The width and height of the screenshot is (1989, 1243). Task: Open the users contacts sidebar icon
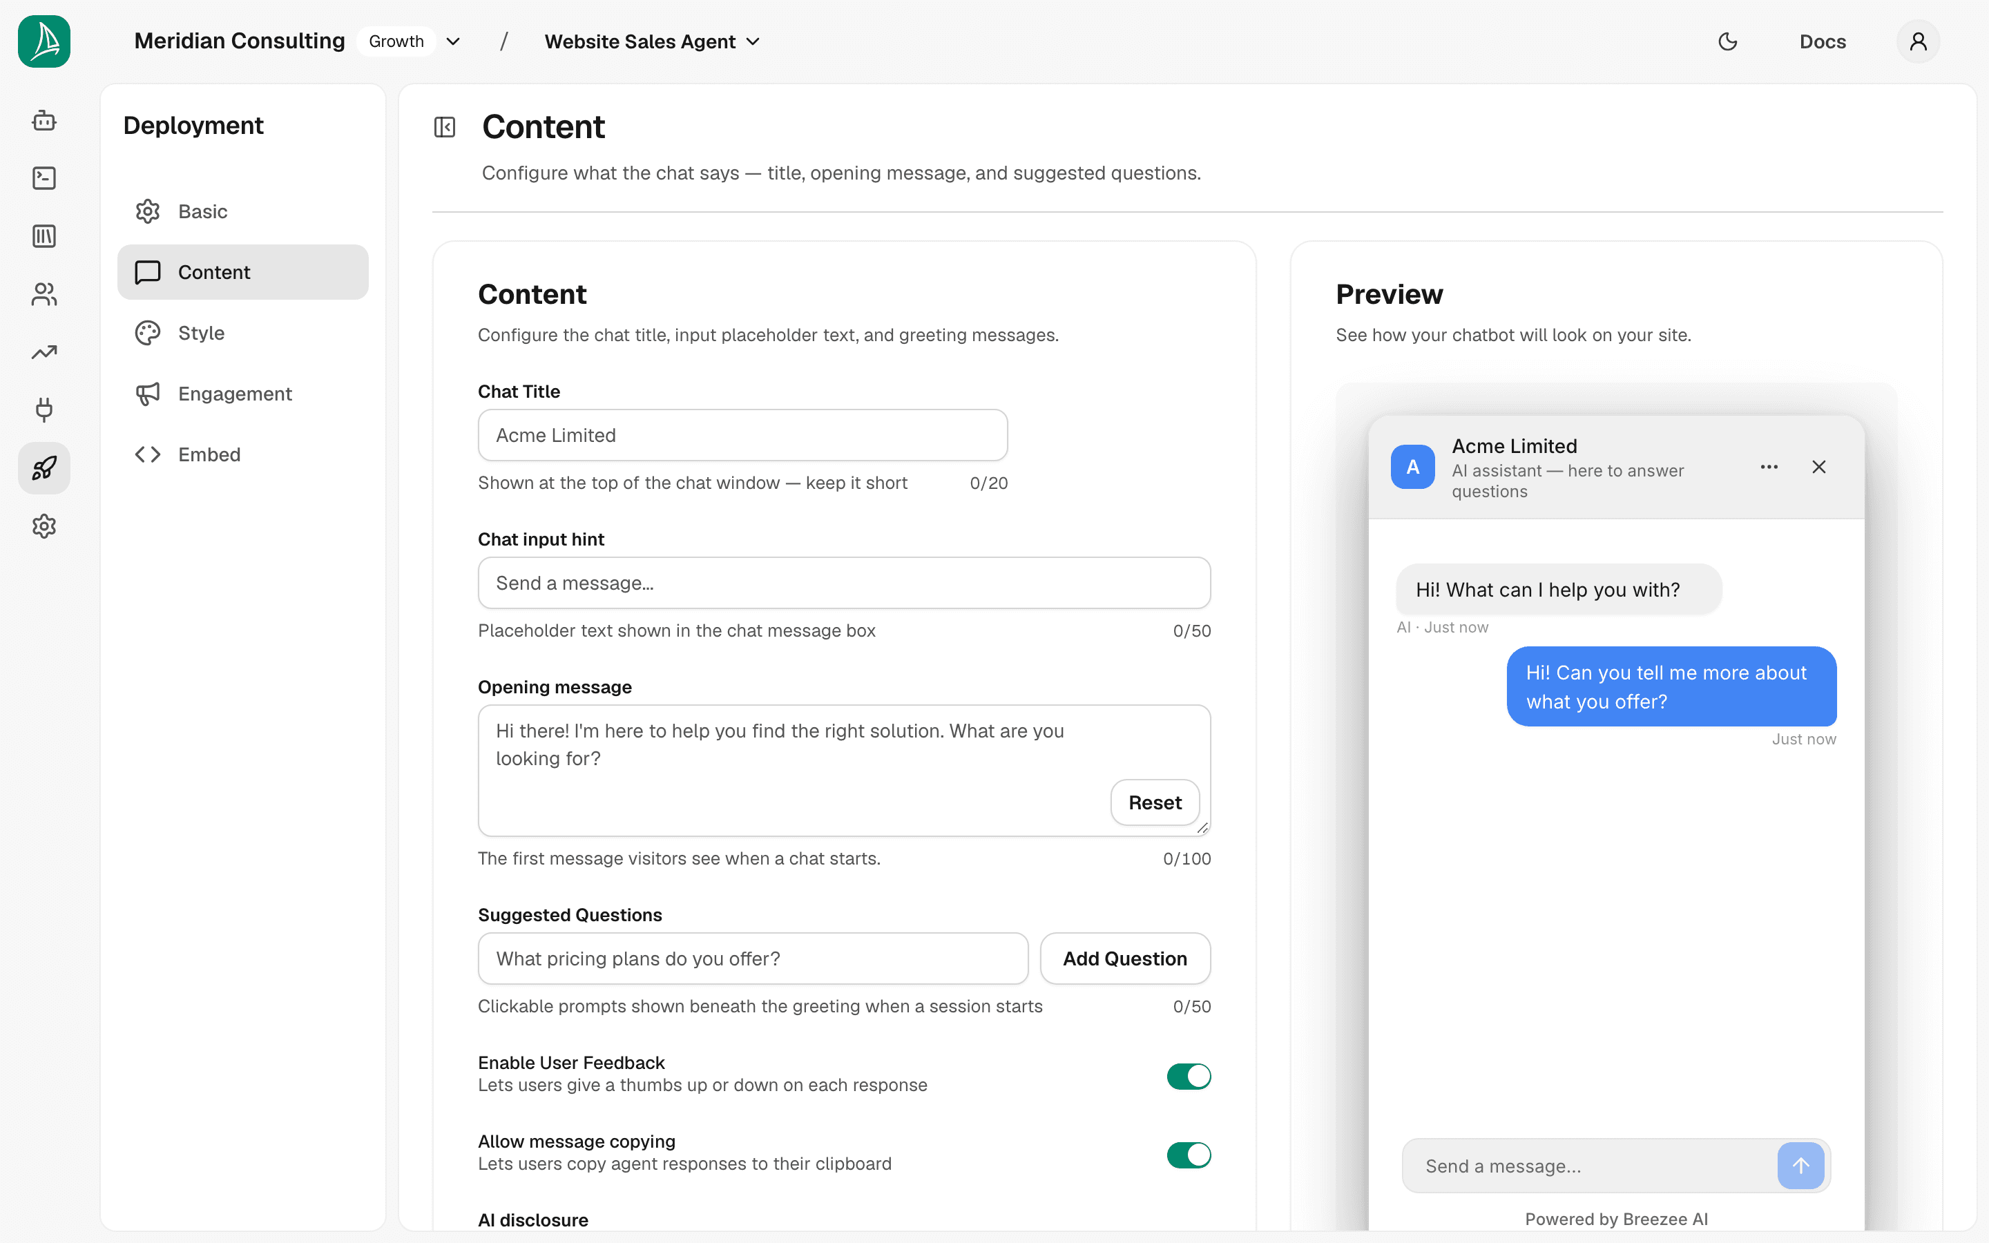click(44, 294)
